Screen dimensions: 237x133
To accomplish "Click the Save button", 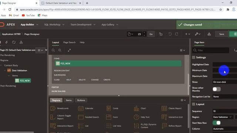I will tap(221, 34).
